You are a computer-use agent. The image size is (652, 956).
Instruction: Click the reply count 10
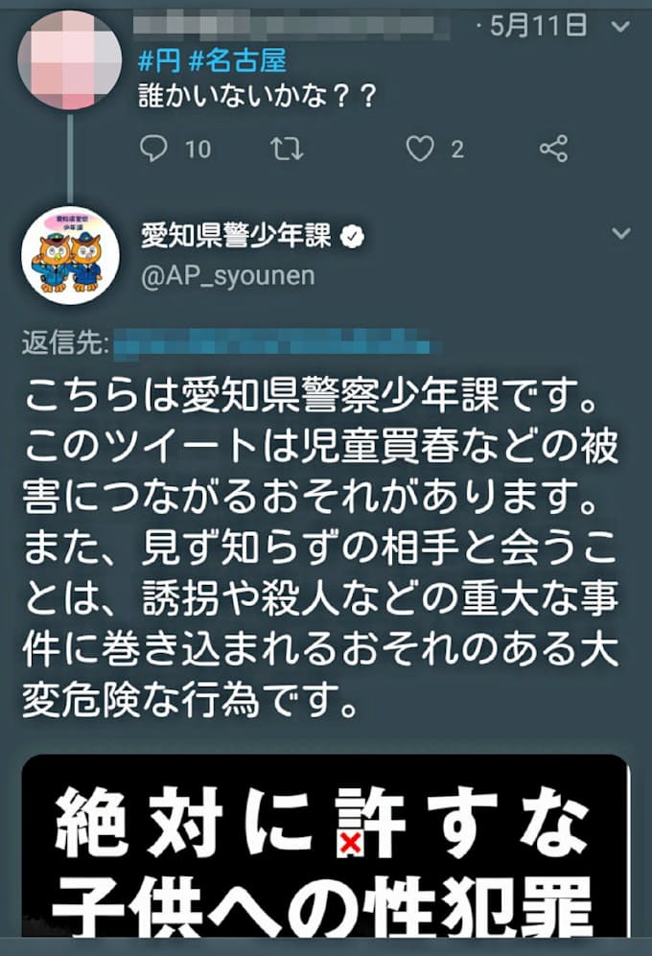[x=198, y=150]
